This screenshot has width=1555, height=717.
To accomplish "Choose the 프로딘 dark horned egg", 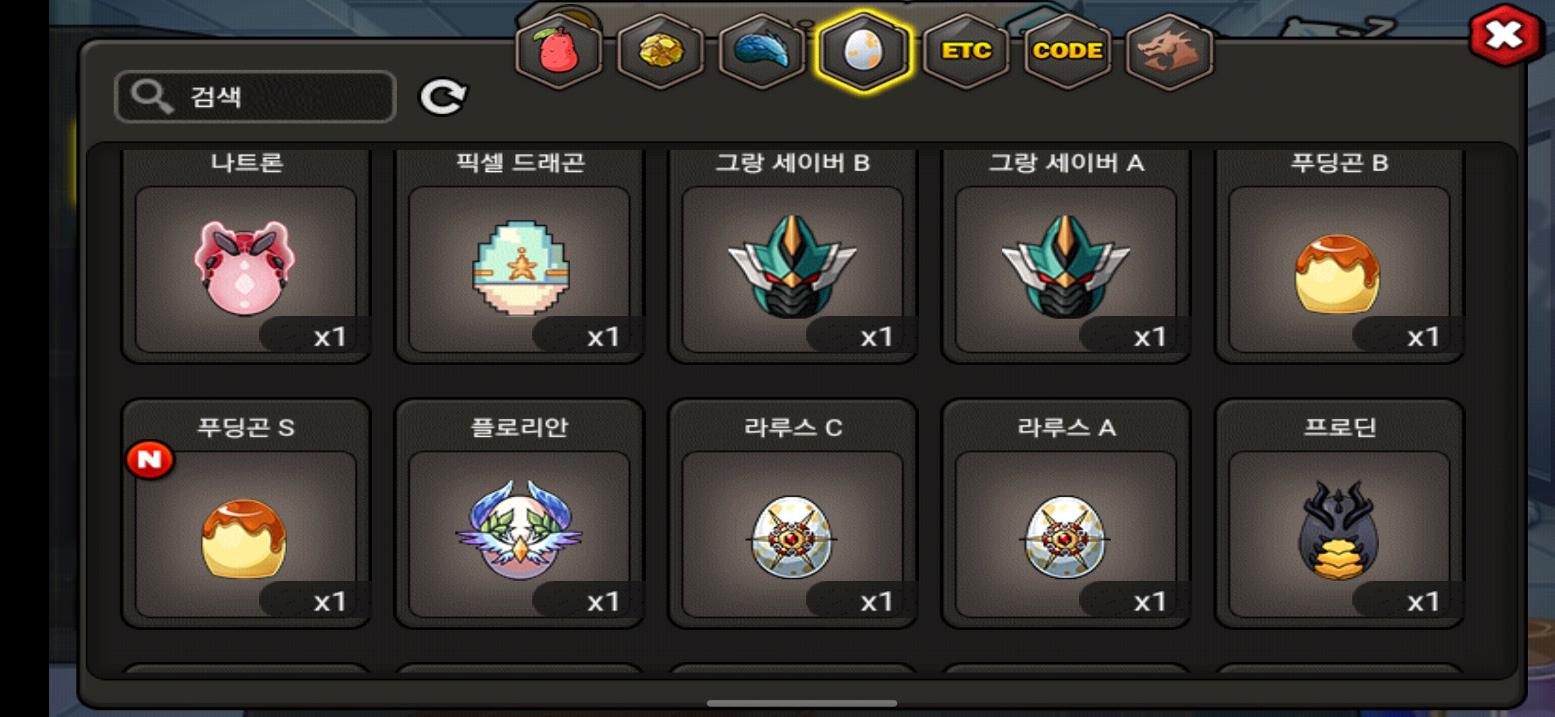I will (1340, 513).
